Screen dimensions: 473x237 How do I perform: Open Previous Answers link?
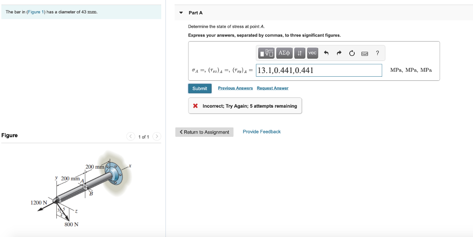click(x=235, y=88)
